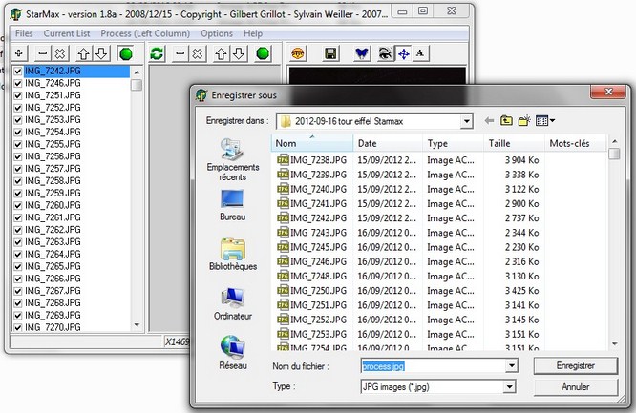The width and height of the screenshot is (636, 413).
Task: Click the orange stop icon in StarMax toolbar
Action: click(298, 53)
